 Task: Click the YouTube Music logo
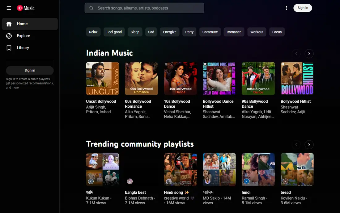(26, 8)
